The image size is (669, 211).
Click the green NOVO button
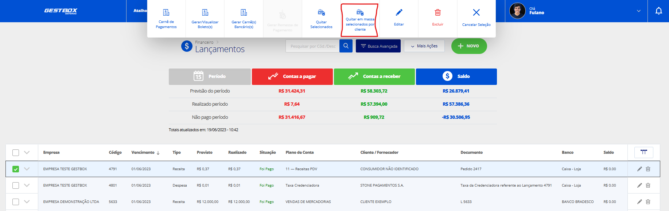point(469,46)
